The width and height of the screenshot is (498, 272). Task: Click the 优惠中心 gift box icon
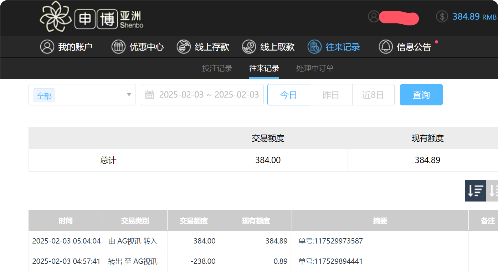point(119,47)
